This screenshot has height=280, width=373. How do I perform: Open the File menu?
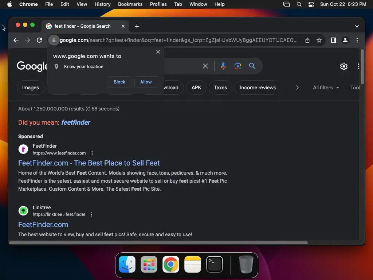[49, 4]
